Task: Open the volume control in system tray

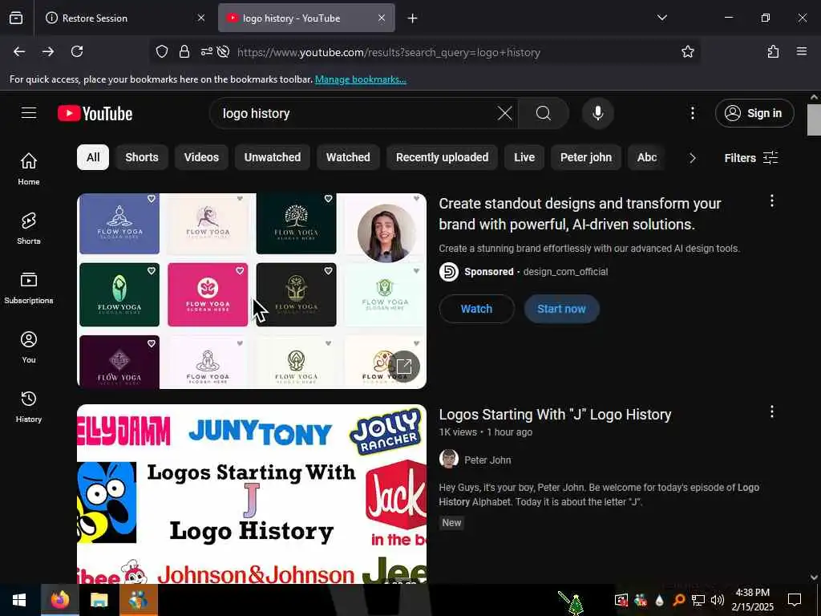Action: (x=718, y=600)
